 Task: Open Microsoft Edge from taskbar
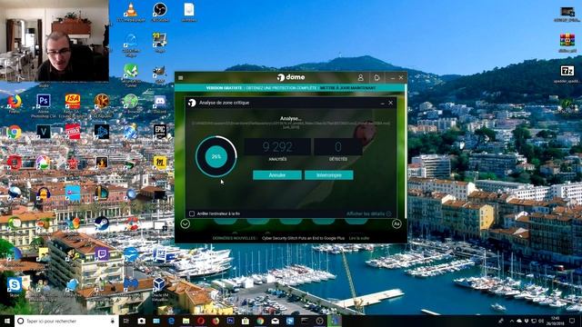click(171, 321)
